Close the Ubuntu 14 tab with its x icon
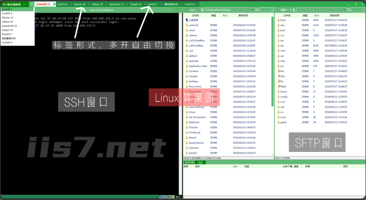366x200 pixels. click(89, 4)
